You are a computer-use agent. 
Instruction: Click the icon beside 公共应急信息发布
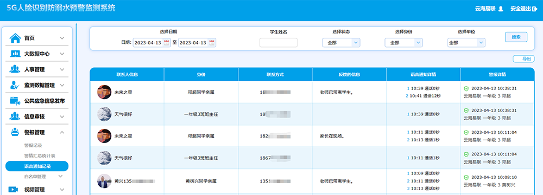pyautogui.click(x=15, y=101)
